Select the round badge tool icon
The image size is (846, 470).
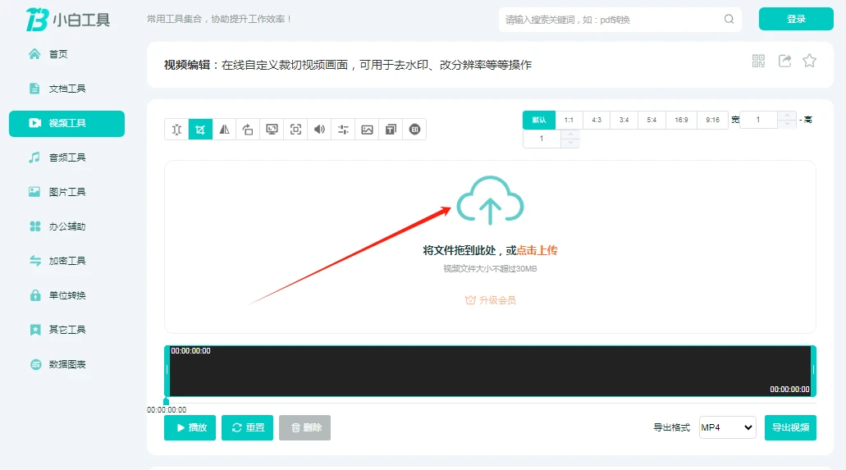(414, 130)
